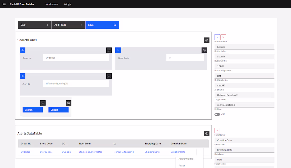Choose Acknowledge from the context menu

point(186,159)
